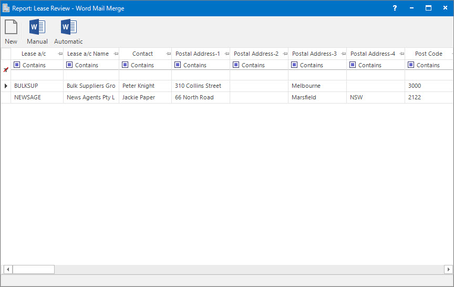Click the Contact filter input cell

point(146,75)
